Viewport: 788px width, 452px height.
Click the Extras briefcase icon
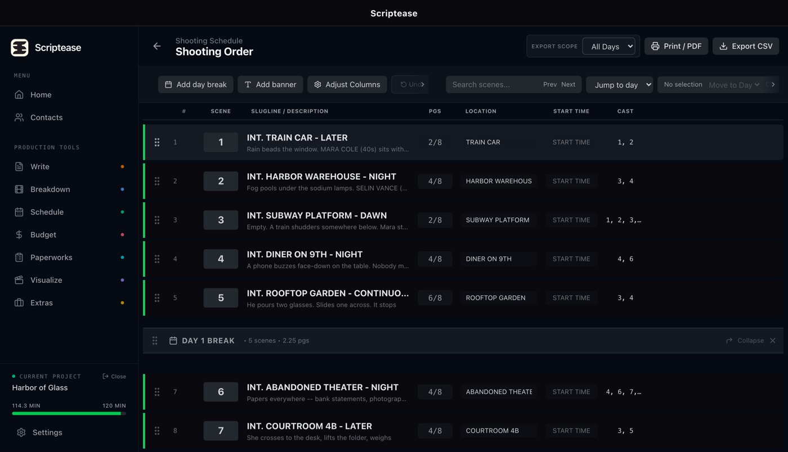pyautogui.click(x=19, y=302)
